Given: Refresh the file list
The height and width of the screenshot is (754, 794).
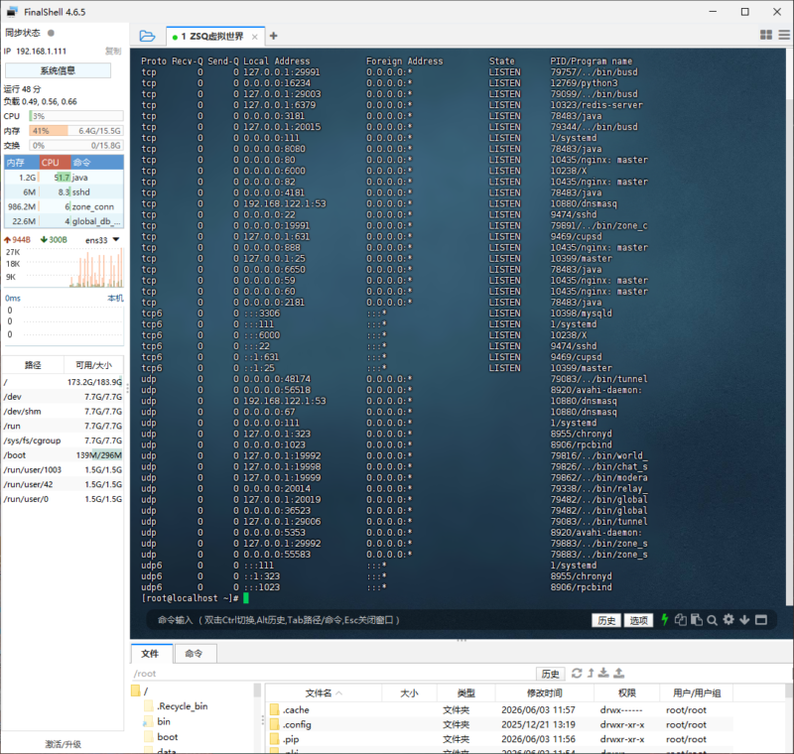Looking at the screenshot, I should [x=577, y=673].
